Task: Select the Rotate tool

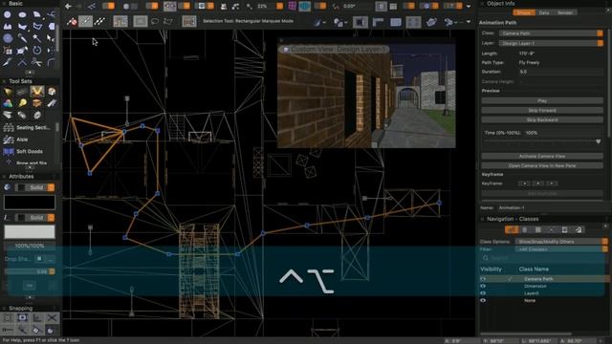Action: point(36,50)
